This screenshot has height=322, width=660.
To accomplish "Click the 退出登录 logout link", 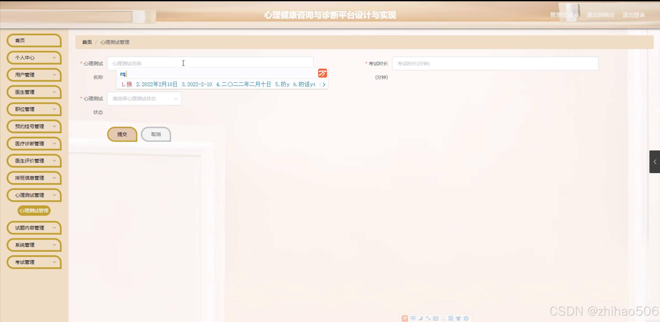I will [633, 15].
